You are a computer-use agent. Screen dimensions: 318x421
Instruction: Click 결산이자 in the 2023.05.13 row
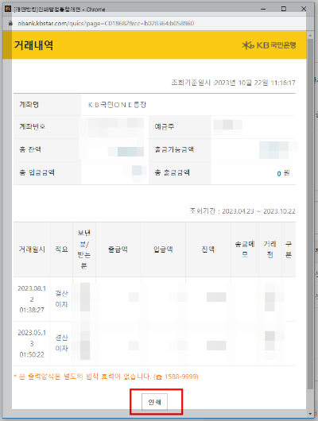(x=61, y=343)
